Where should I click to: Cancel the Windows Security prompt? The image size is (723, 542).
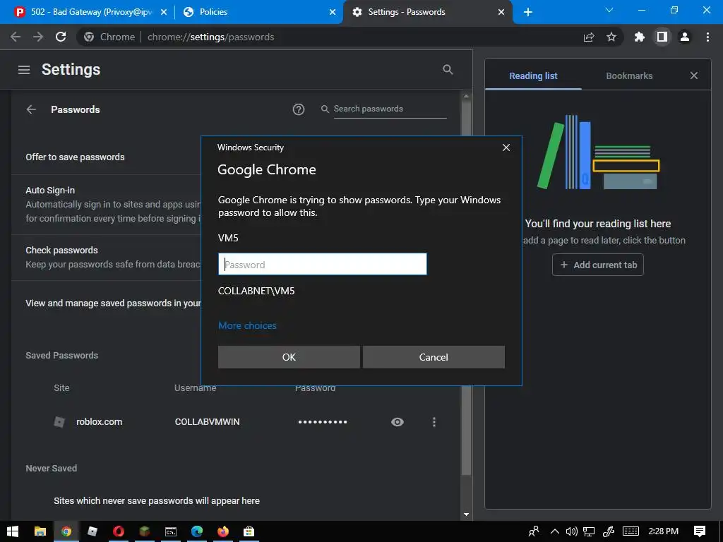point(434,357)
